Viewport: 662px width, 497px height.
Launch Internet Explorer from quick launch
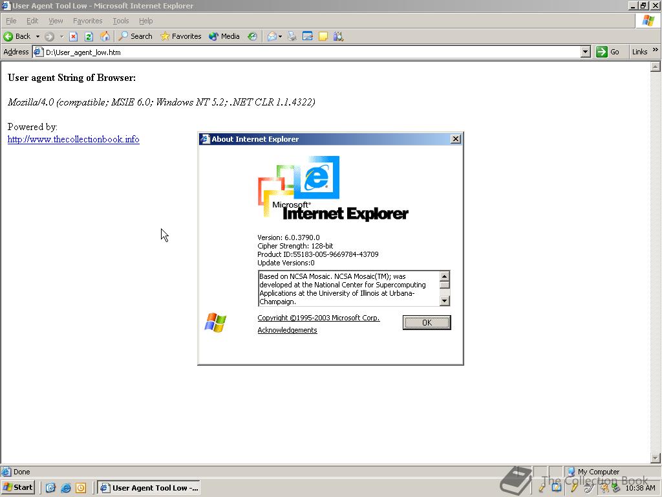(x=66, y=488)
